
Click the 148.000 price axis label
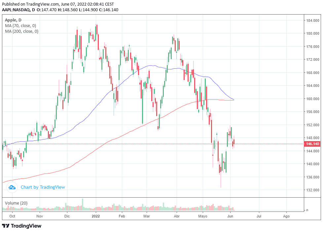coord(313,138)
